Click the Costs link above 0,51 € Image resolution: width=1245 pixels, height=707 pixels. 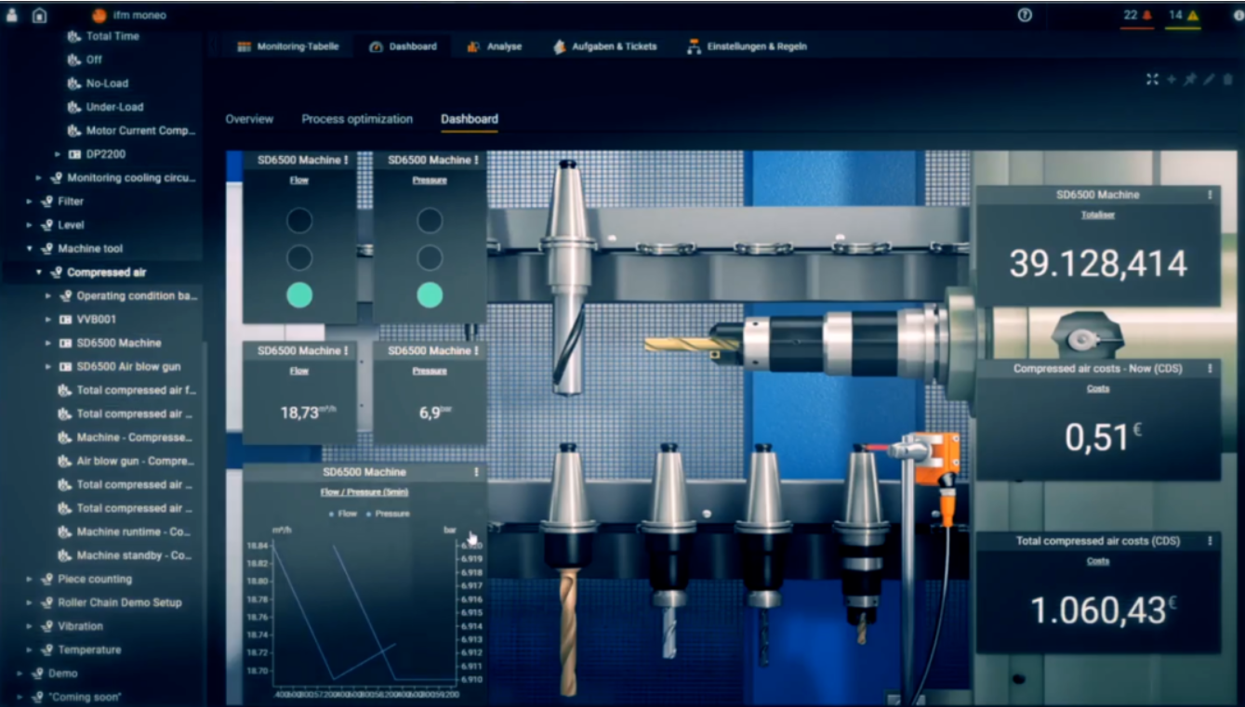(1098, 388)
